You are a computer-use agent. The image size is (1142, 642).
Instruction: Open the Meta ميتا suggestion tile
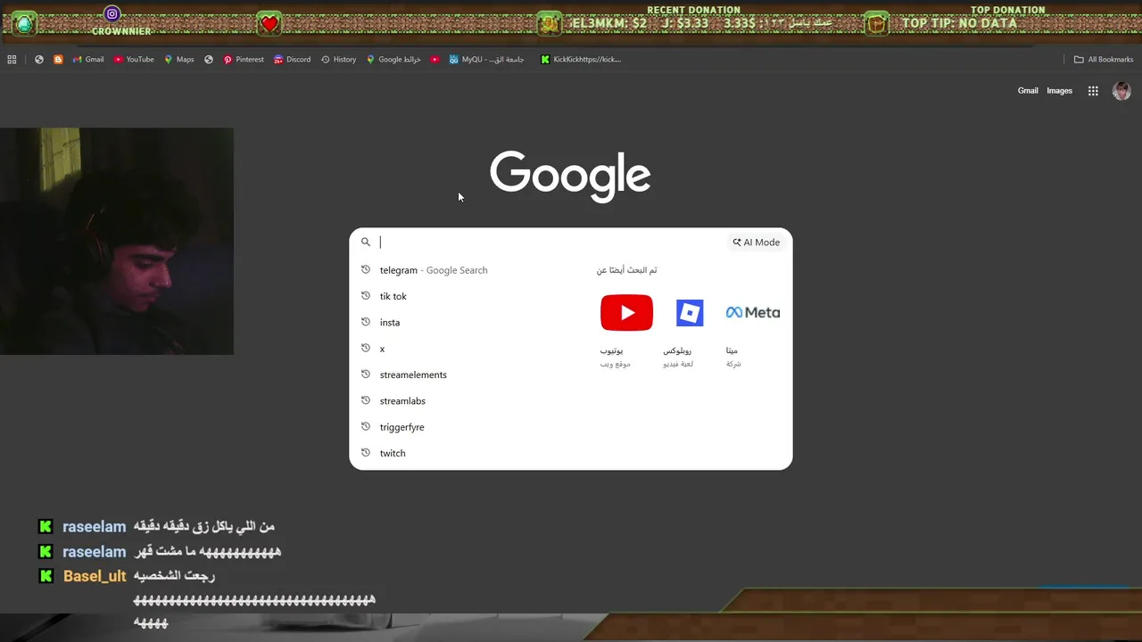[x=752, y=331]
